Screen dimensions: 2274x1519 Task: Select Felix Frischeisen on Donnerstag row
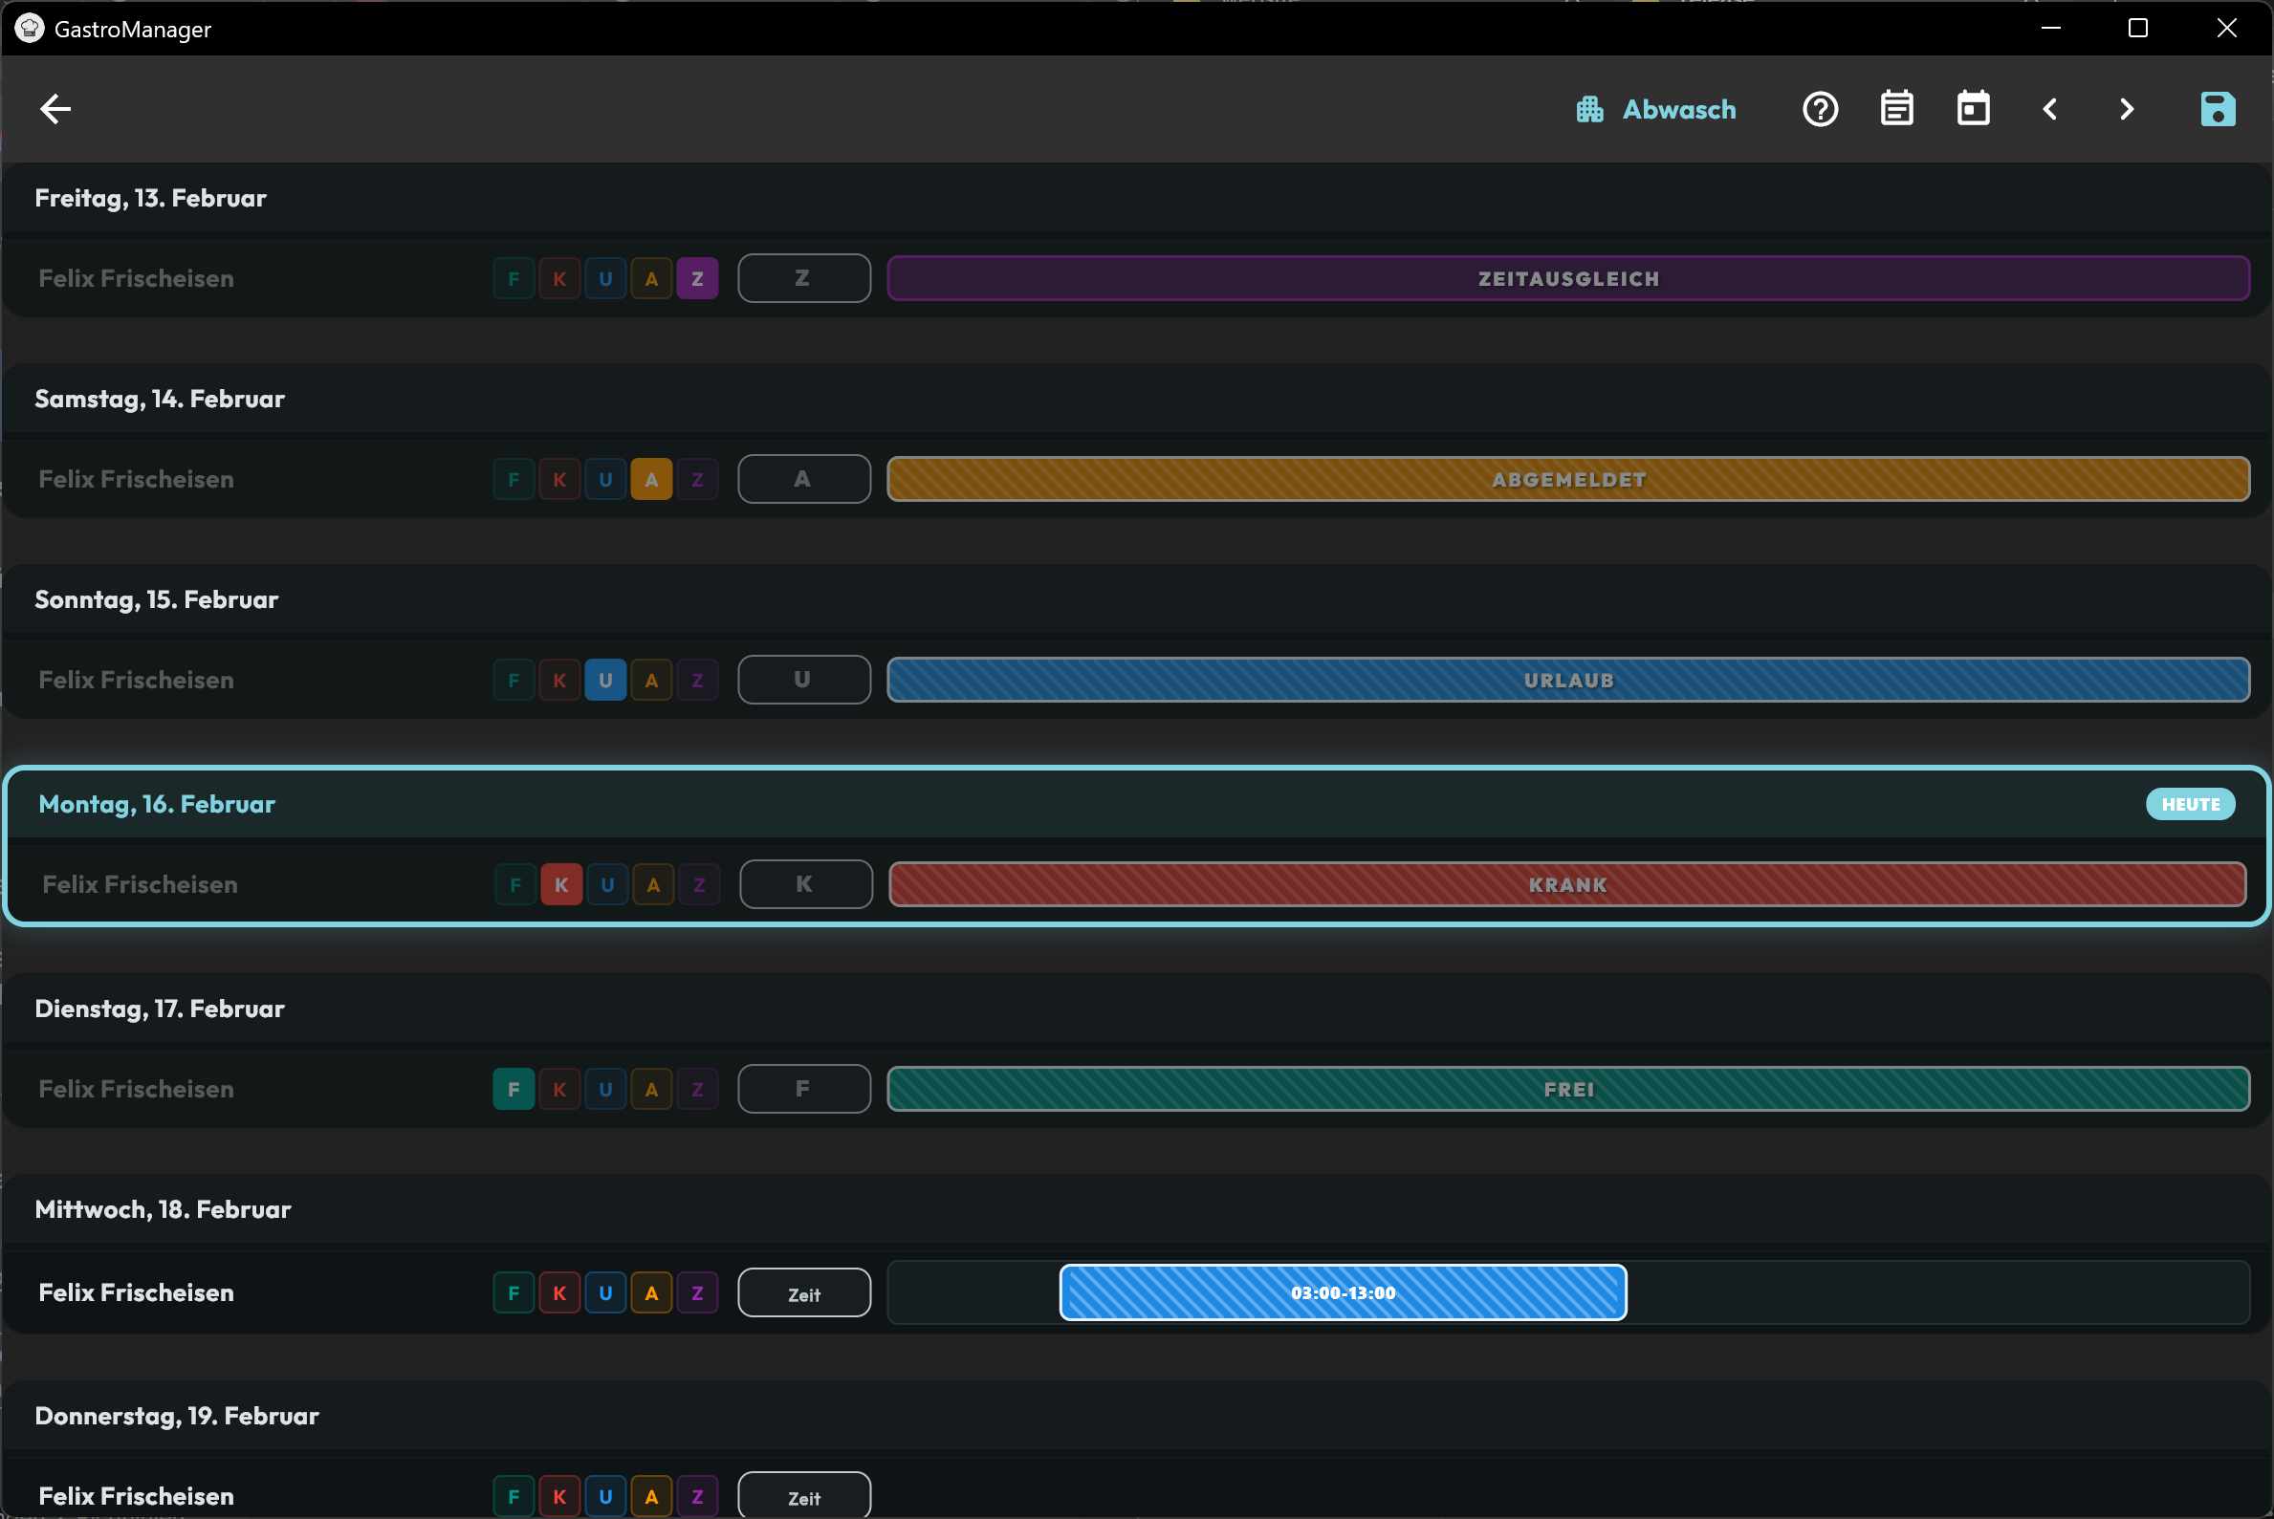(x=136, y=1495)
